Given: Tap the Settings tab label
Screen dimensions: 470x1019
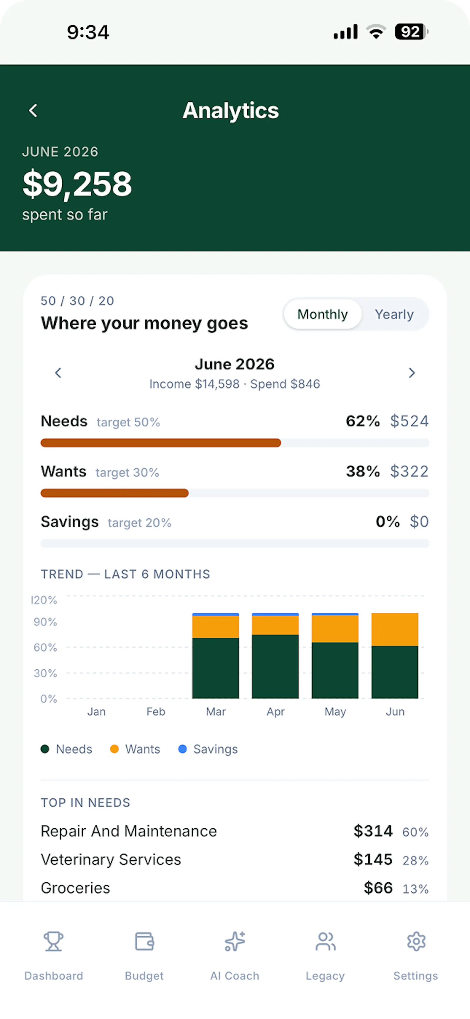Looking at the screenshot, I should pyautogui.click(x=416, y=976).
